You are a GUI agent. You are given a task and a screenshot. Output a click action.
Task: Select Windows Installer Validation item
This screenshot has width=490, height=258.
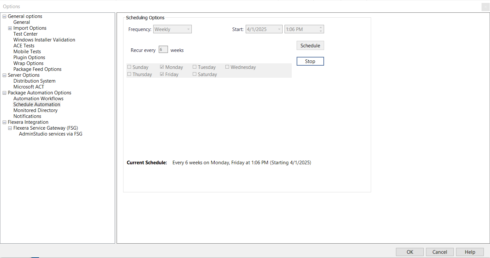(x=44, y=40)
